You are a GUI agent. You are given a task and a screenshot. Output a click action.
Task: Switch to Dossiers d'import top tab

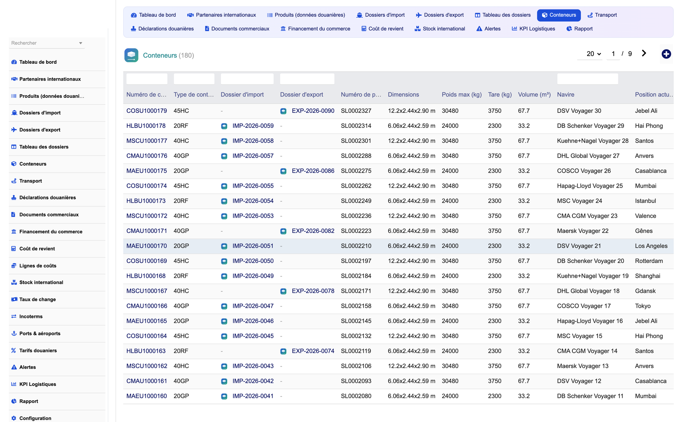tap(380, 15)
